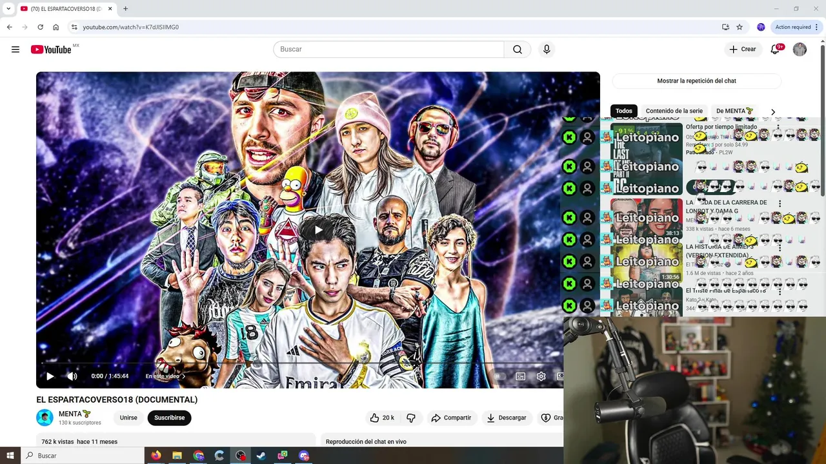Click the 'Action required' button
The width and height of the screenshot is (826, 464).
click(793, 27)
